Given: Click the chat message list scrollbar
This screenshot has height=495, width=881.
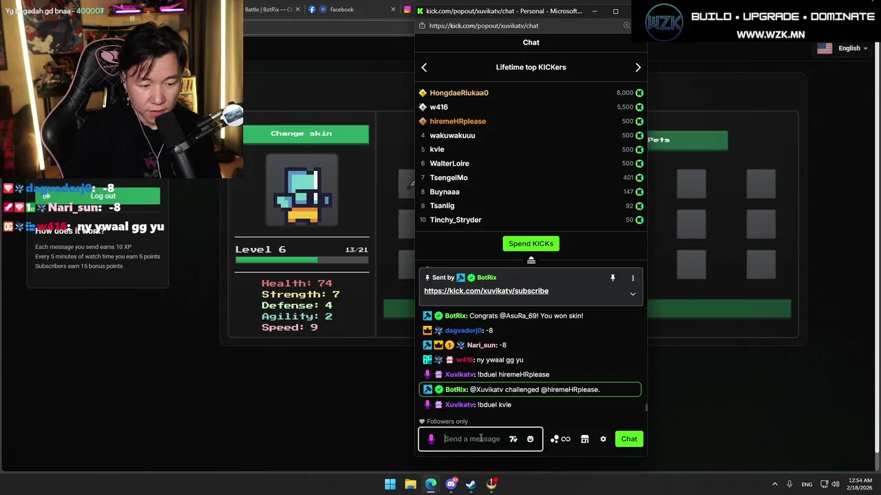Looking at the screenshot, I should point(646,407).
